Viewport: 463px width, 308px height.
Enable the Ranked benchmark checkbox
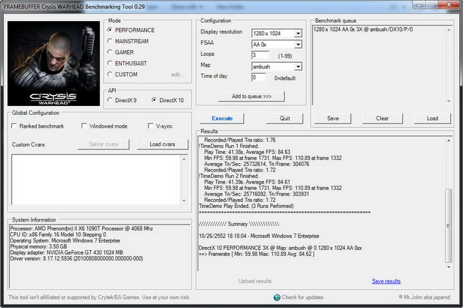[x=14, y=126]
